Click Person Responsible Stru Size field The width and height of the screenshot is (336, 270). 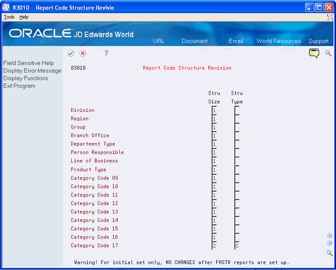click(214, 153)
